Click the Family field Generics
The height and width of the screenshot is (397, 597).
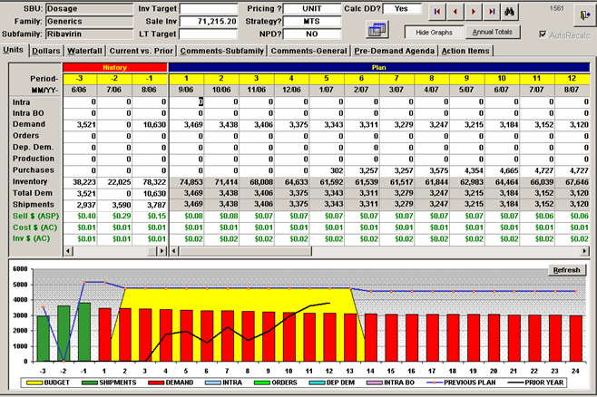[x=90, y=21]
